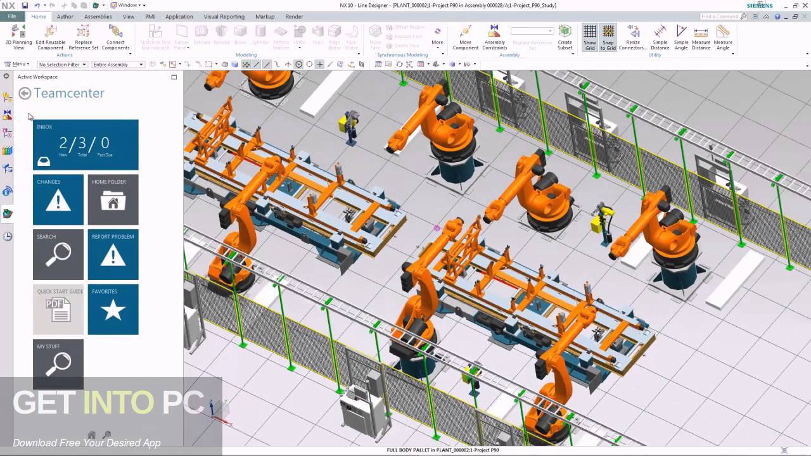Click the Teamcenter back arrow

pyautogui.click(x=25, y=94)
